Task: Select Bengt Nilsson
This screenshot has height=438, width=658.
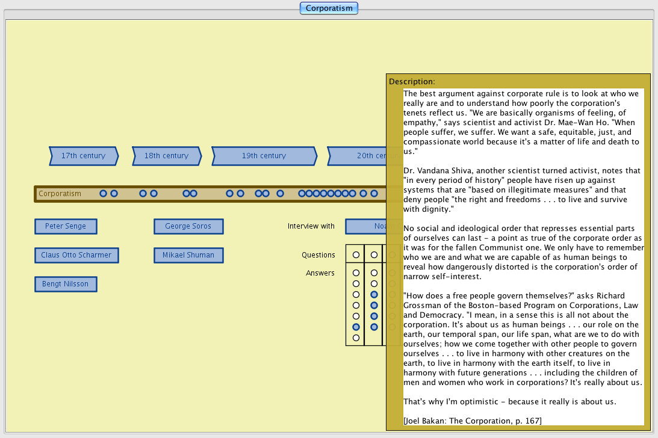Action: [x=66, y=284]
